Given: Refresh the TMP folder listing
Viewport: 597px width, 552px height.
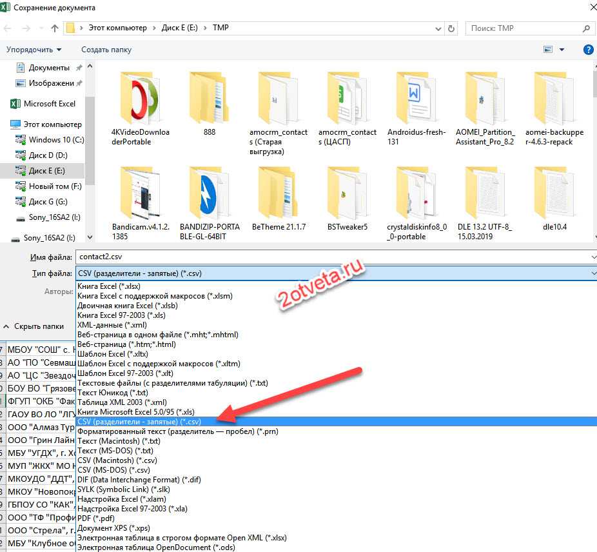Looking at the screenshot, I should pos(451,28).
